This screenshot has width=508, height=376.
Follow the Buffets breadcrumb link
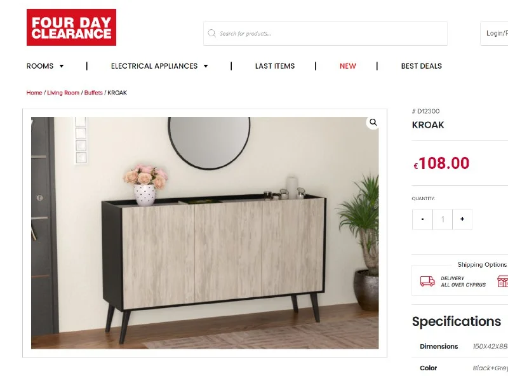[93, 93]
